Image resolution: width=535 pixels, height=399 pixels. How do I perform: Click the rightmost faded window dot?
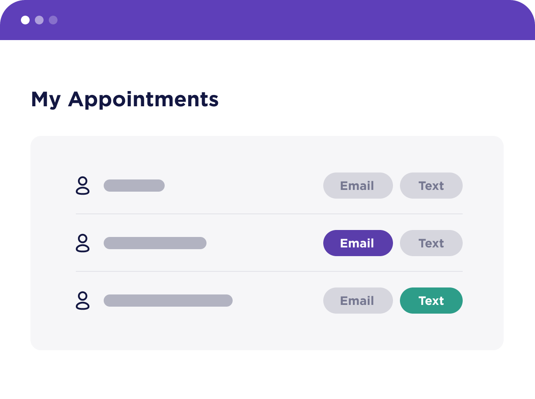point(53,20)
